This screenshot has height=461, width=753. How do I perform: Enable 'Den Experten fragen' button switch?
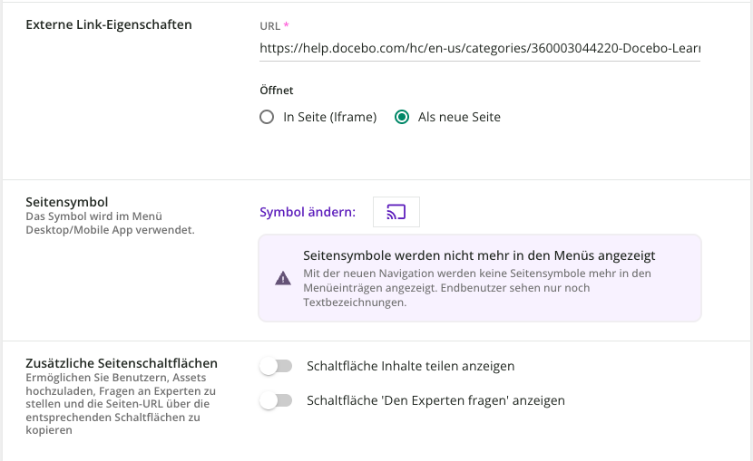(276, 400)
